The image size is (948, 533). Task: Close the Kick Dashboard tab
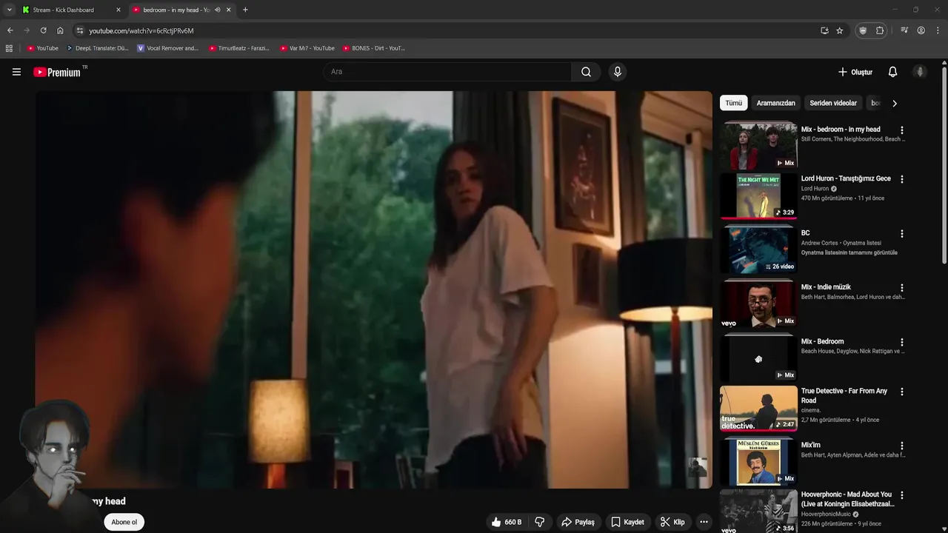click(x=118, y=10)
